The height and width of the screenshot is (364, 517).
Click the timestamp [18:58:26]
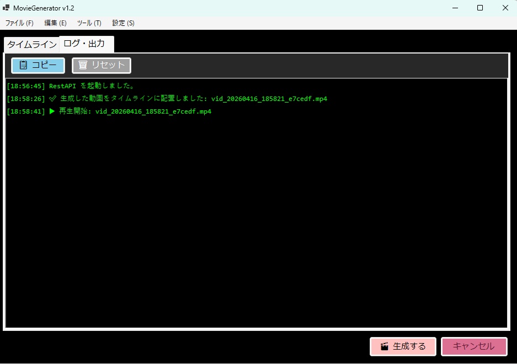click(26, 99)
